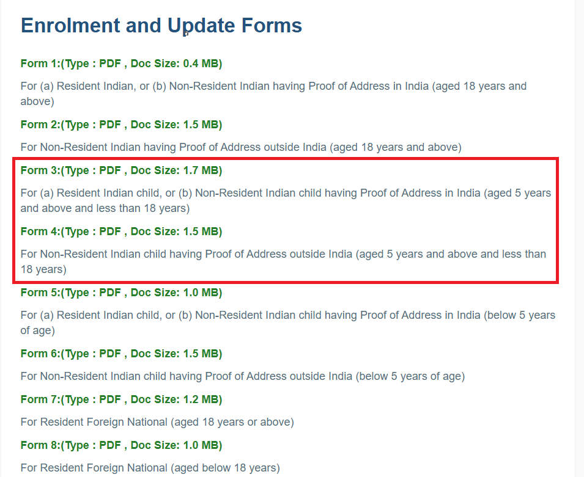Open Form 4 for Non-Resident Indian child
This screenshot has height=477, width=584.
coord(121,231)
